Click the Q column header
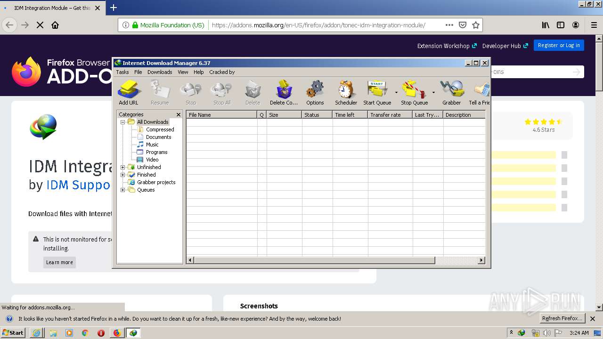This screenshot has height=339, width=603. point(262,115)
